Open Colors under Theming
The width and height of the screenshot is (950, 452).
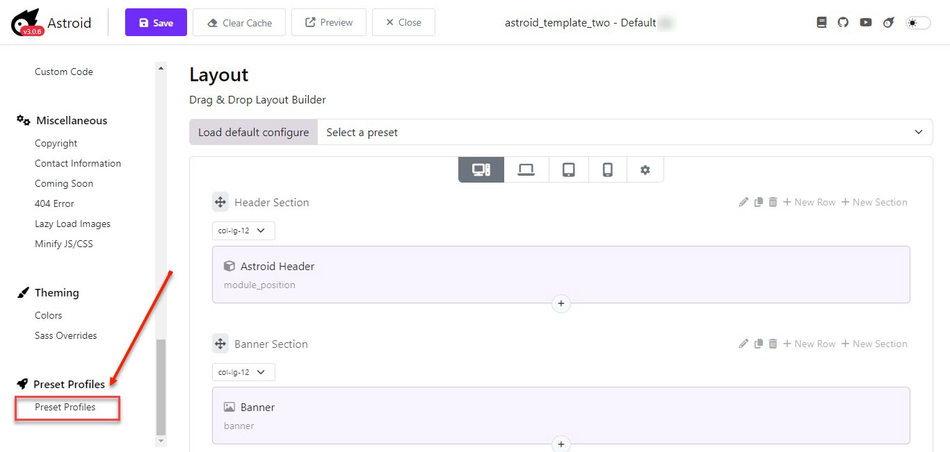tap(49, 315)
